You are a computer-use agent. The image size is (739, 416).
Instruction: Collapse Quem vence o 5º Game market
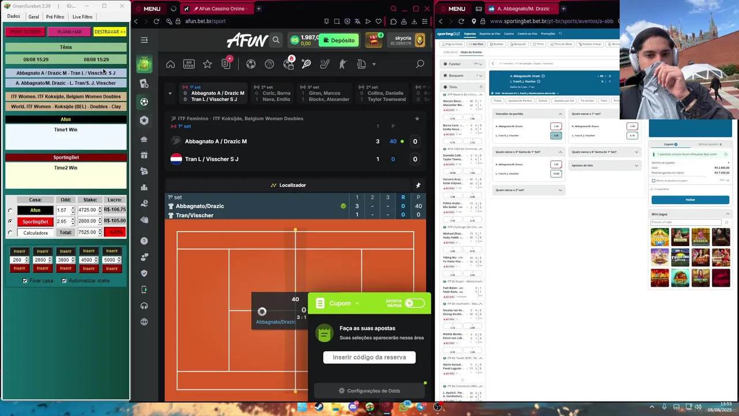560,152
